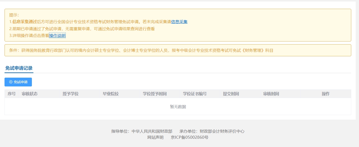
Task: Open the 网站声明 footer link
Action: pos(155,137)
